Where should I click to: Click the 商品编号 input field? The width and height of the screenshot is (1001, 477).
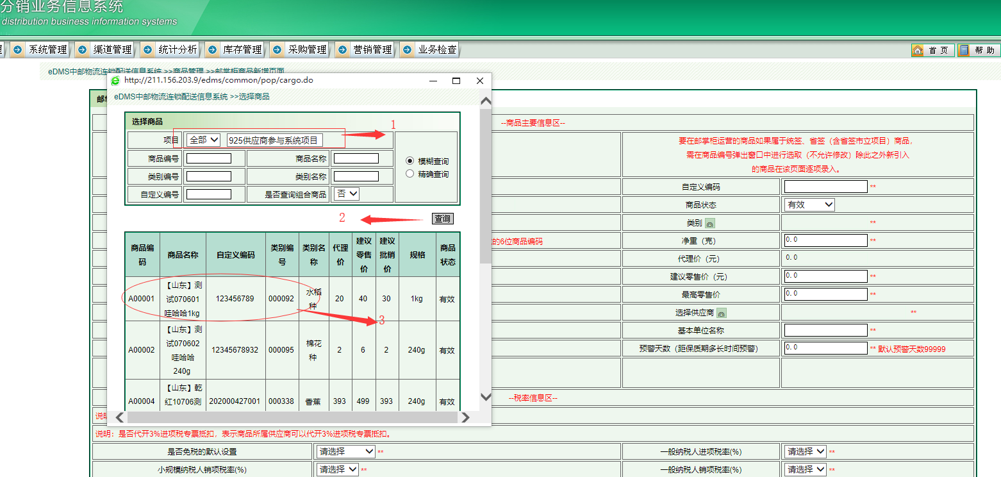209,158
